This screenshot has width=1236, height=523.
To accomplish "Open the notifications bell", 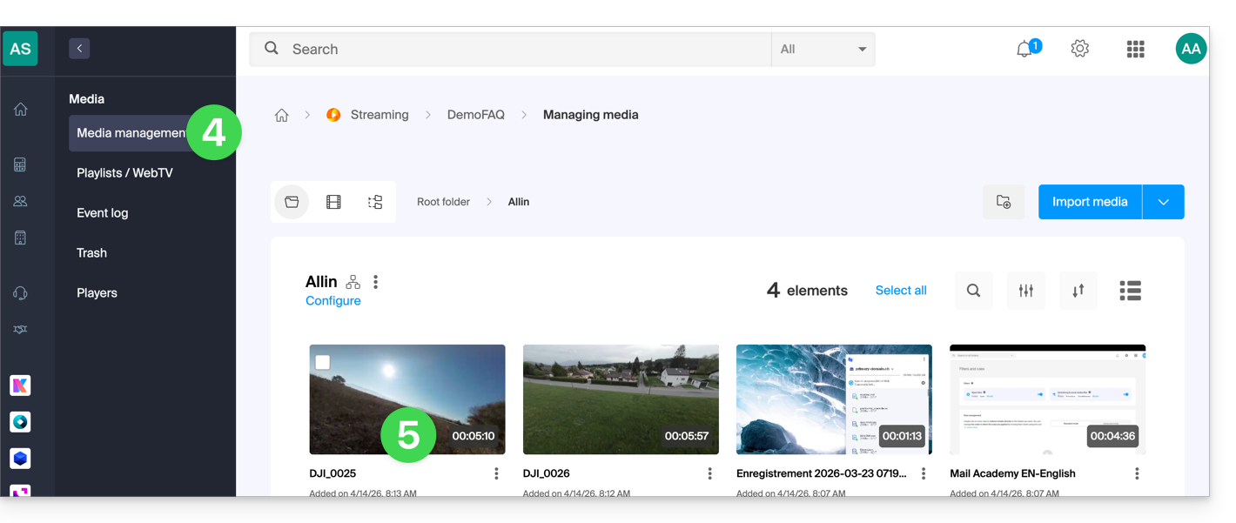I will (x=1025, y=50).
